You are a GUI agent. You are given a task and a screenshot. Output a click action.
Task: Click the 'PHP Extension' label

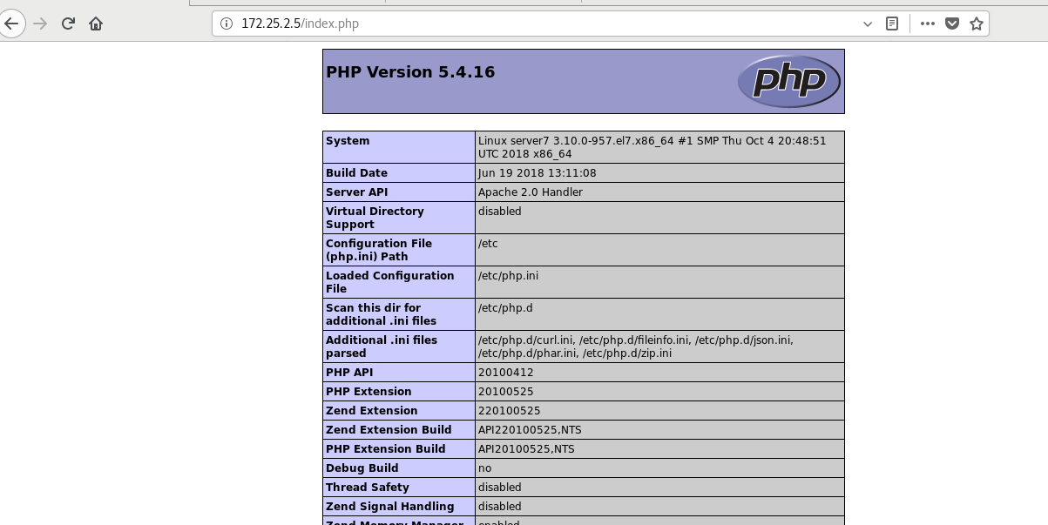[368, 392]
